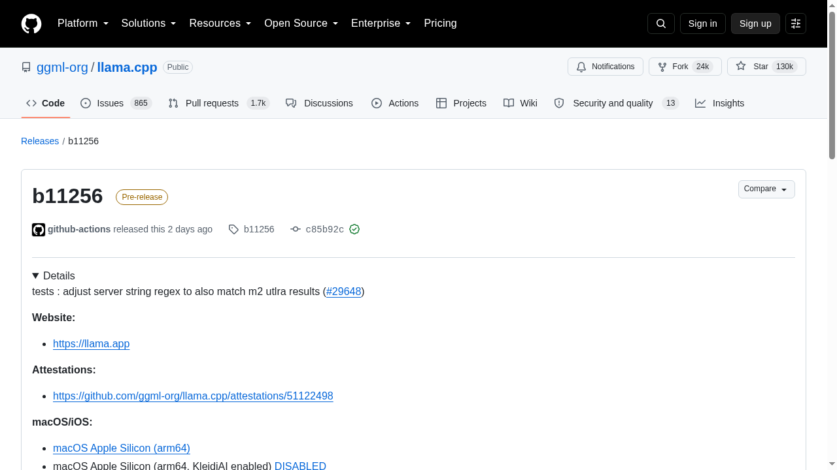
Task: Expand the Enterprise menu
Action: 381,23
